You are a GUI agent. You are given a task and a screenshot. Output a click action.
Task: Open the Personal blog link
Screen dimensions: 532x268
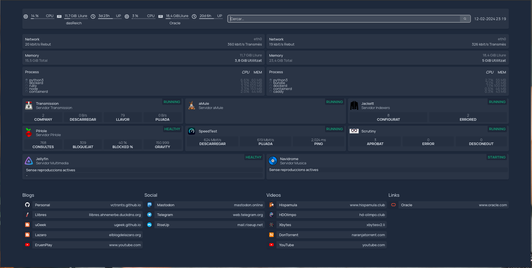(87, 205)
